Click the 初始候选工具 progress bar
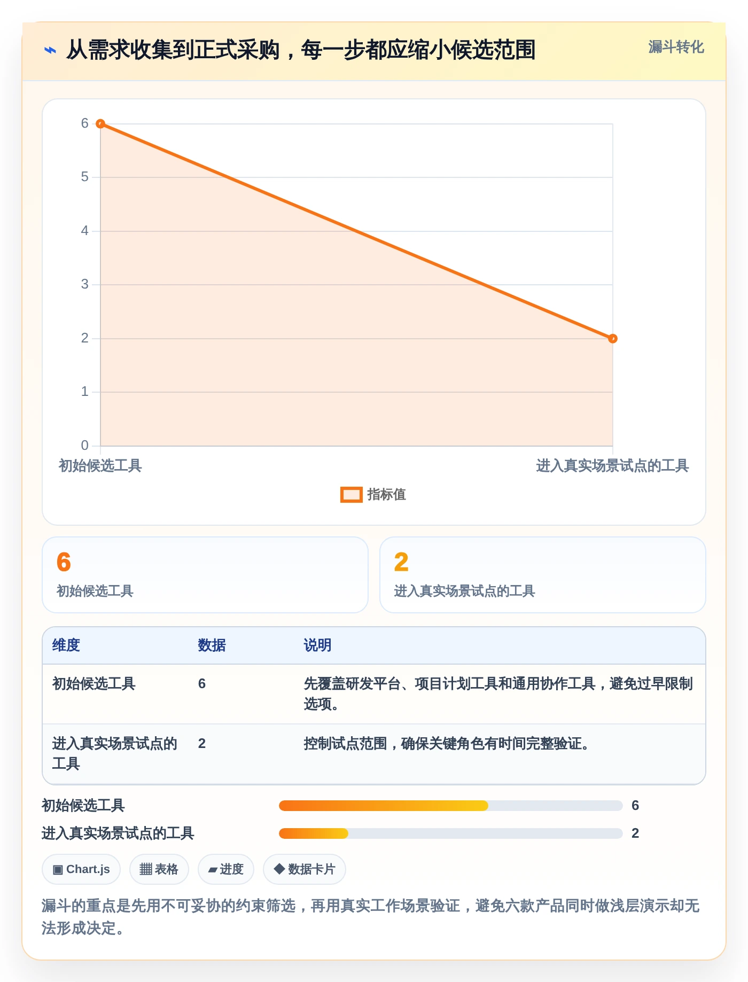748x982 pixels. pyautogui.click(x=450, y=806)
